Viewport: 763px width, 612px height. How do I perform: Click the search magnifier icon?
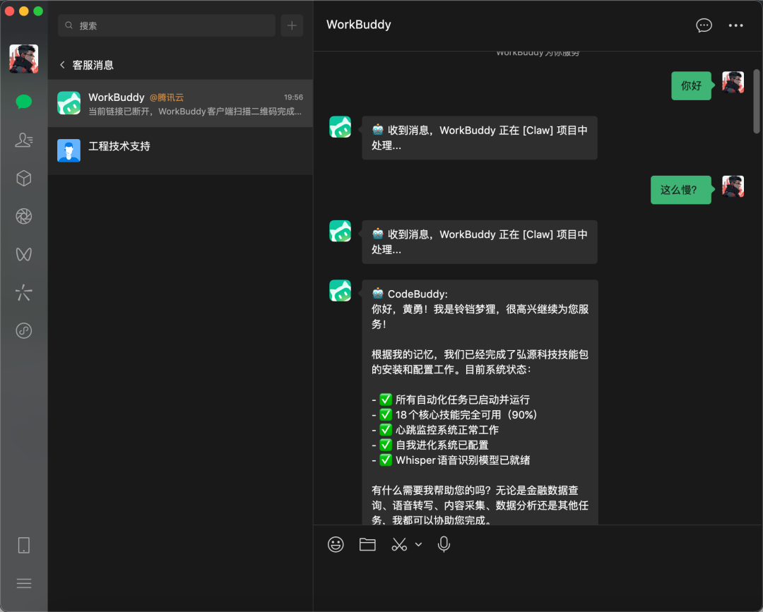69,25
